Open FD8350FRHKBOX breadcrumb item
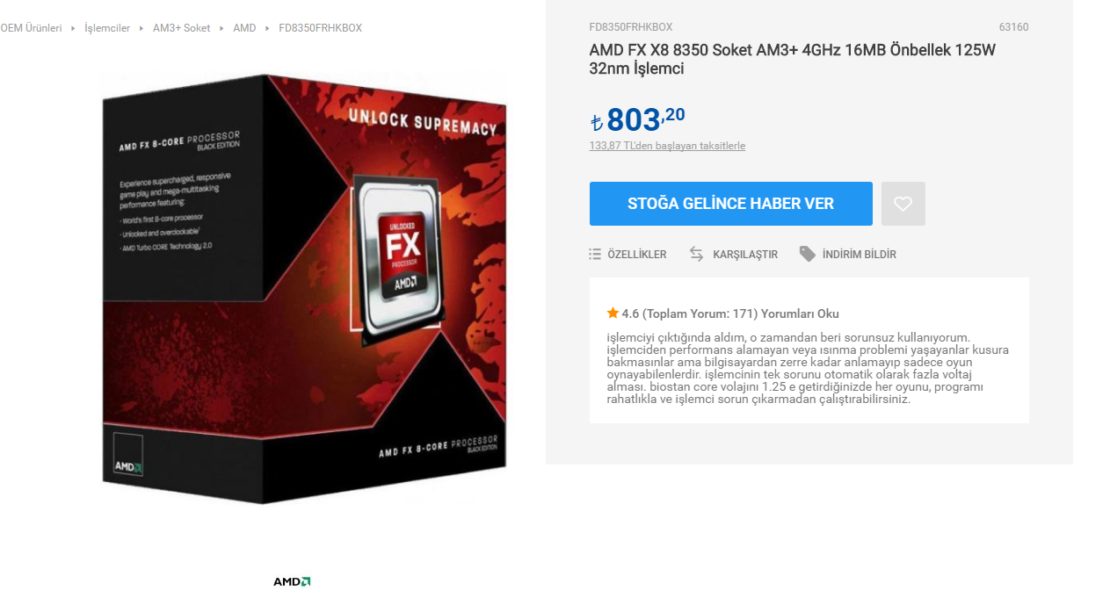1110x598 pixels. coord(320,28)
